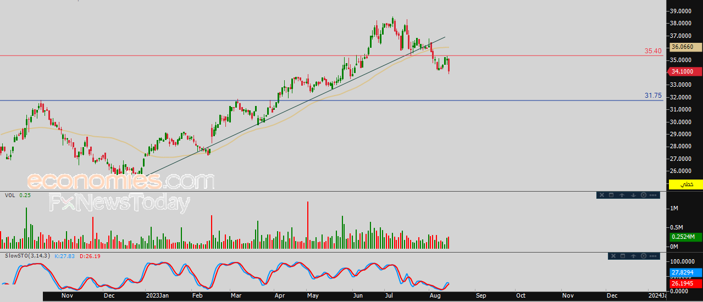Image resolution: width=703 pixels, height=302 pixels.
Task: Open SlowSTO settings gear
Action: (644, 256)
